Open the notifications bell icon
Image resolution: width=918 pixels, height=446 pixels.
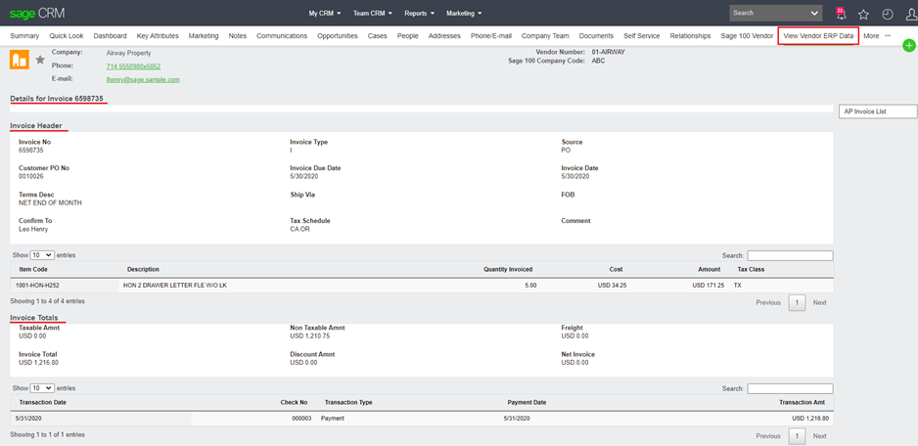click(841, 14)
